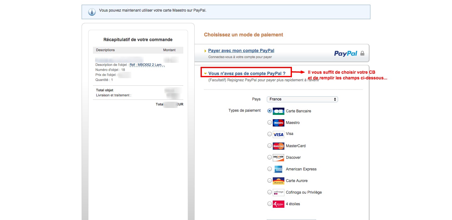This screenshot has width=452, height=220.
Task: Click the Connectez-vous à votre compte pour payer text
Action: point(240,57)
